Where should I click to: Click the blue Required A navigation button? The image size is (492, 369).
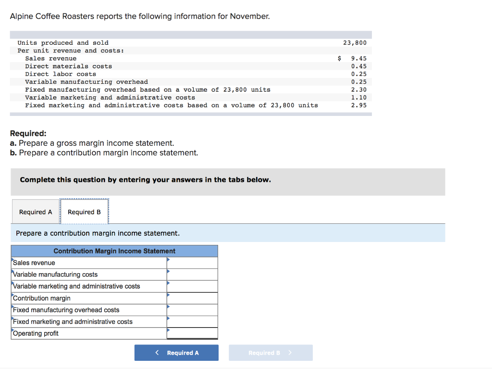point(176,353)
